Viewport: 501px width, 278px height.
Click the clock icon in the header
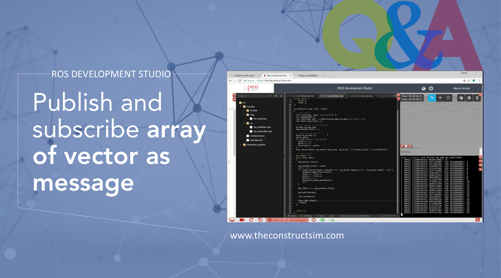click(x=431, y=88)
